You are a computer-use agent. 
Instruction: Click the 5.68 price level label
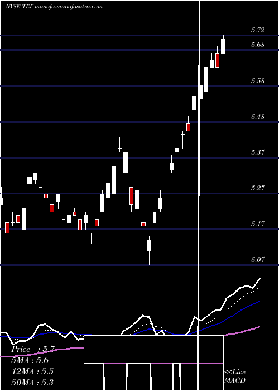[x=258, y=45]
